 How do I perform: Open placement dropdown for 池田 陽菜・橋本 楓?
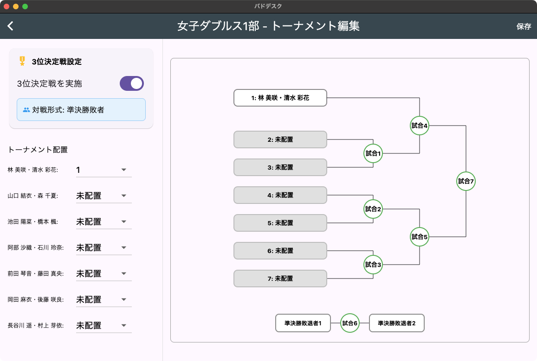[104, 222]
